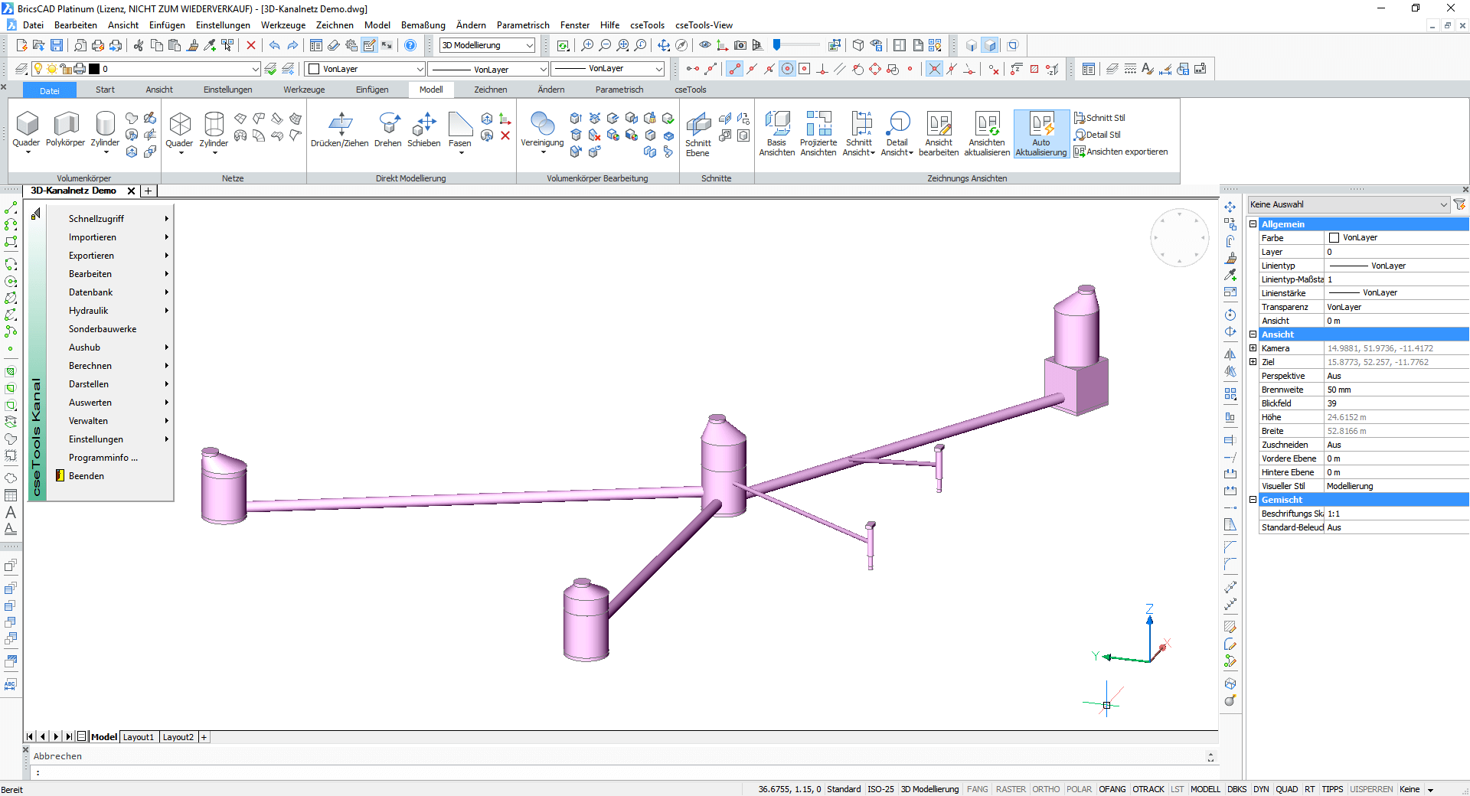The image size is (1470, 796).
Task: Enable RASTER grid in status bar
Action: (1011, 789)
